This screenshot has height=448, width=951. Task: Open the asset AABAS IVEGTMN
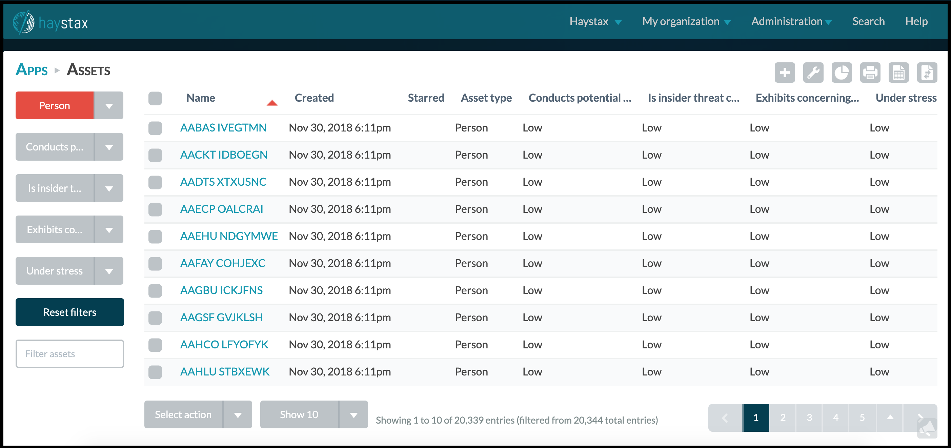pyautogui.click(x=223, y=128)
